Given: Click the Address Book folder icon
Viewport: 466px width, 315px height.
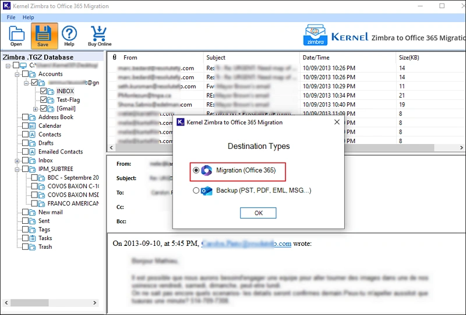Looking at the screenshot, I should coord(33,117).
